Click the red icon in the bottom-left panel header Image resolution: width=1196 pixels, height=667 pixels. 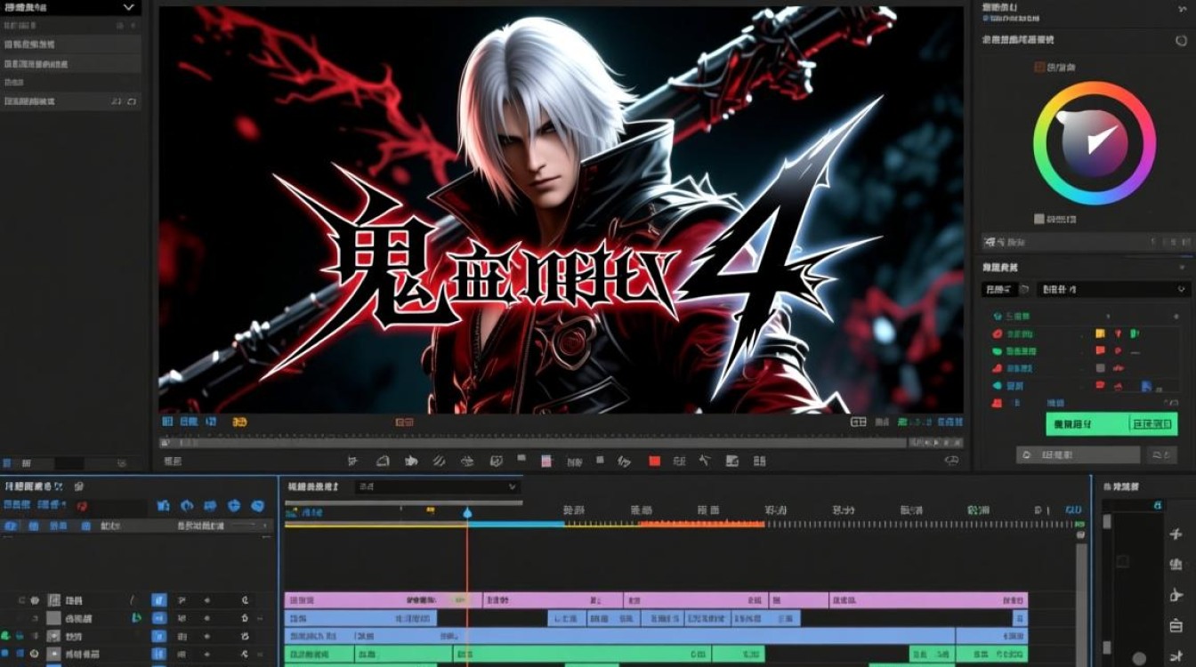tap(82, 506)
